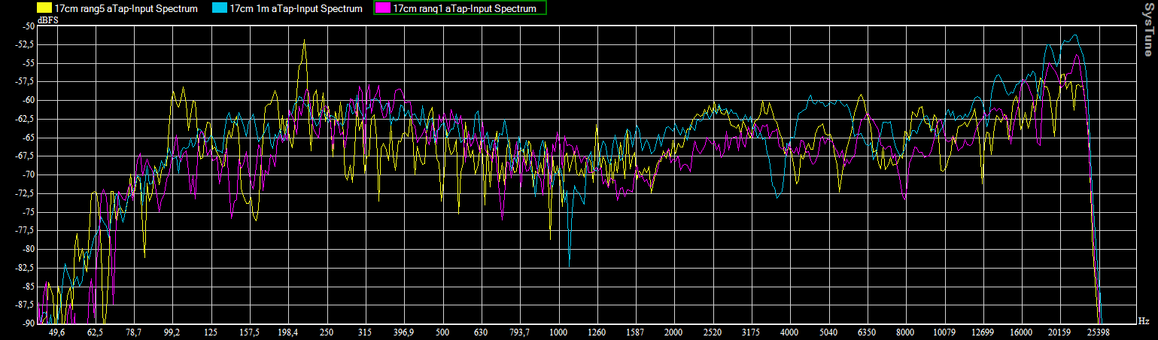Viewport: 1158px width, 340px height.
Task: Click the Hz unit label
Action: click(1143, 321)
